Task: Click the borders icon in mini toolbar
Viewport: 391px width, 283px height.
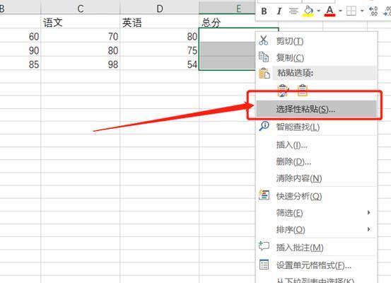Action: click(x=351, y=11)
